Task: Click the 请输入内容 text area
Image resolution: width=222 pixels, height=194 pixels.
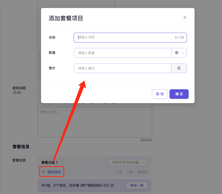Action: 95,123
